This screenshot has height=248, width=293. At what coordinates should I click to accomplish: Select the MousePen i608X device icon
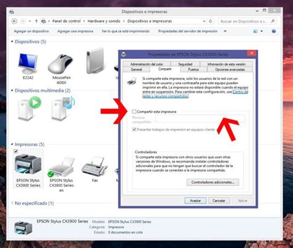click(x=61, y=64)
